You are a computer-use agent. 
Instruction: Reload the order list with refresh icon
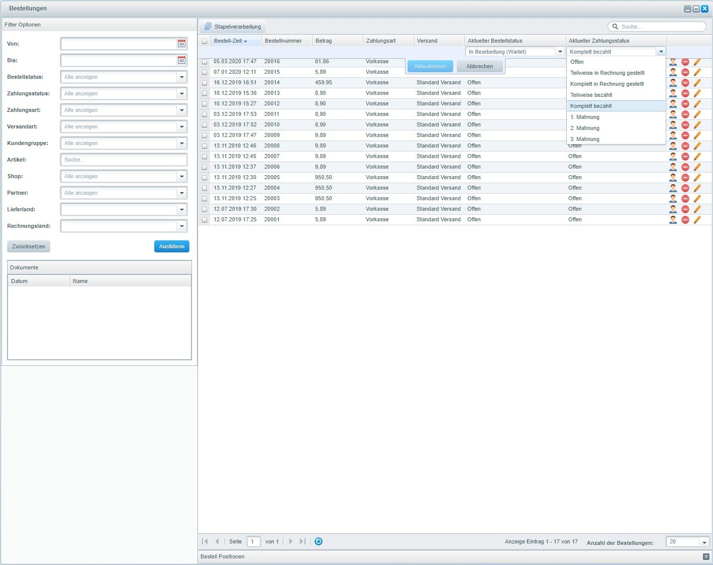[x=318, y=541]
